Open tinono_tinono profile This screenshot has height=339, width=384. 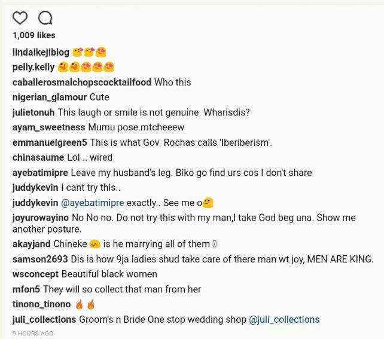[42, 304]
